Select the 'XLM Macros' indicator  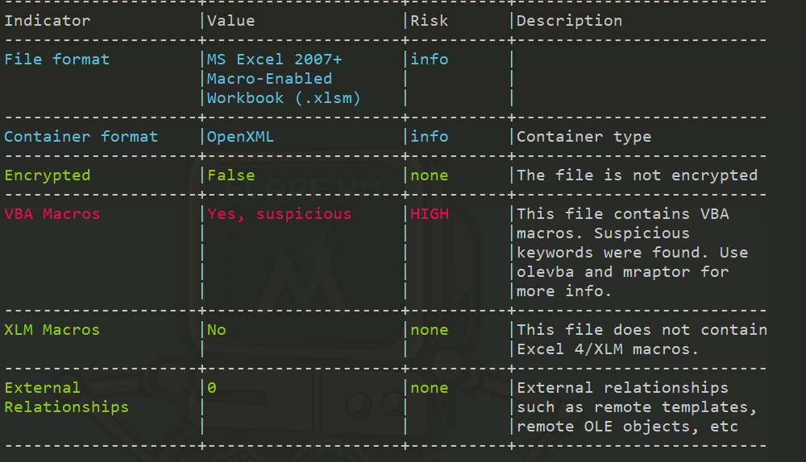(52, 330)
